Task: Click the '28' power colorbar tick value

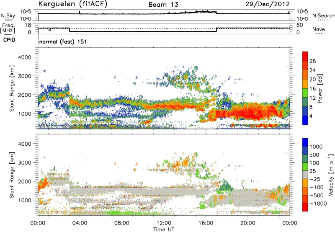Action: click(312, 61)
